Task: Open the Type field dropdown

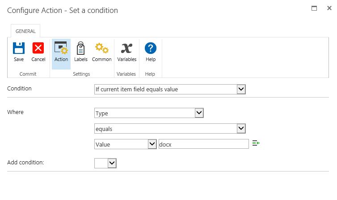Action: 199,113
